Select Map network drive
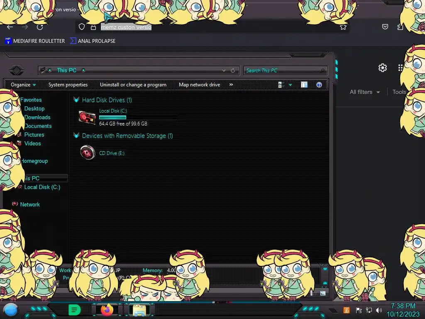Image resolution: width=425 pixels, height=319 pixels. (x=200, y=85)
